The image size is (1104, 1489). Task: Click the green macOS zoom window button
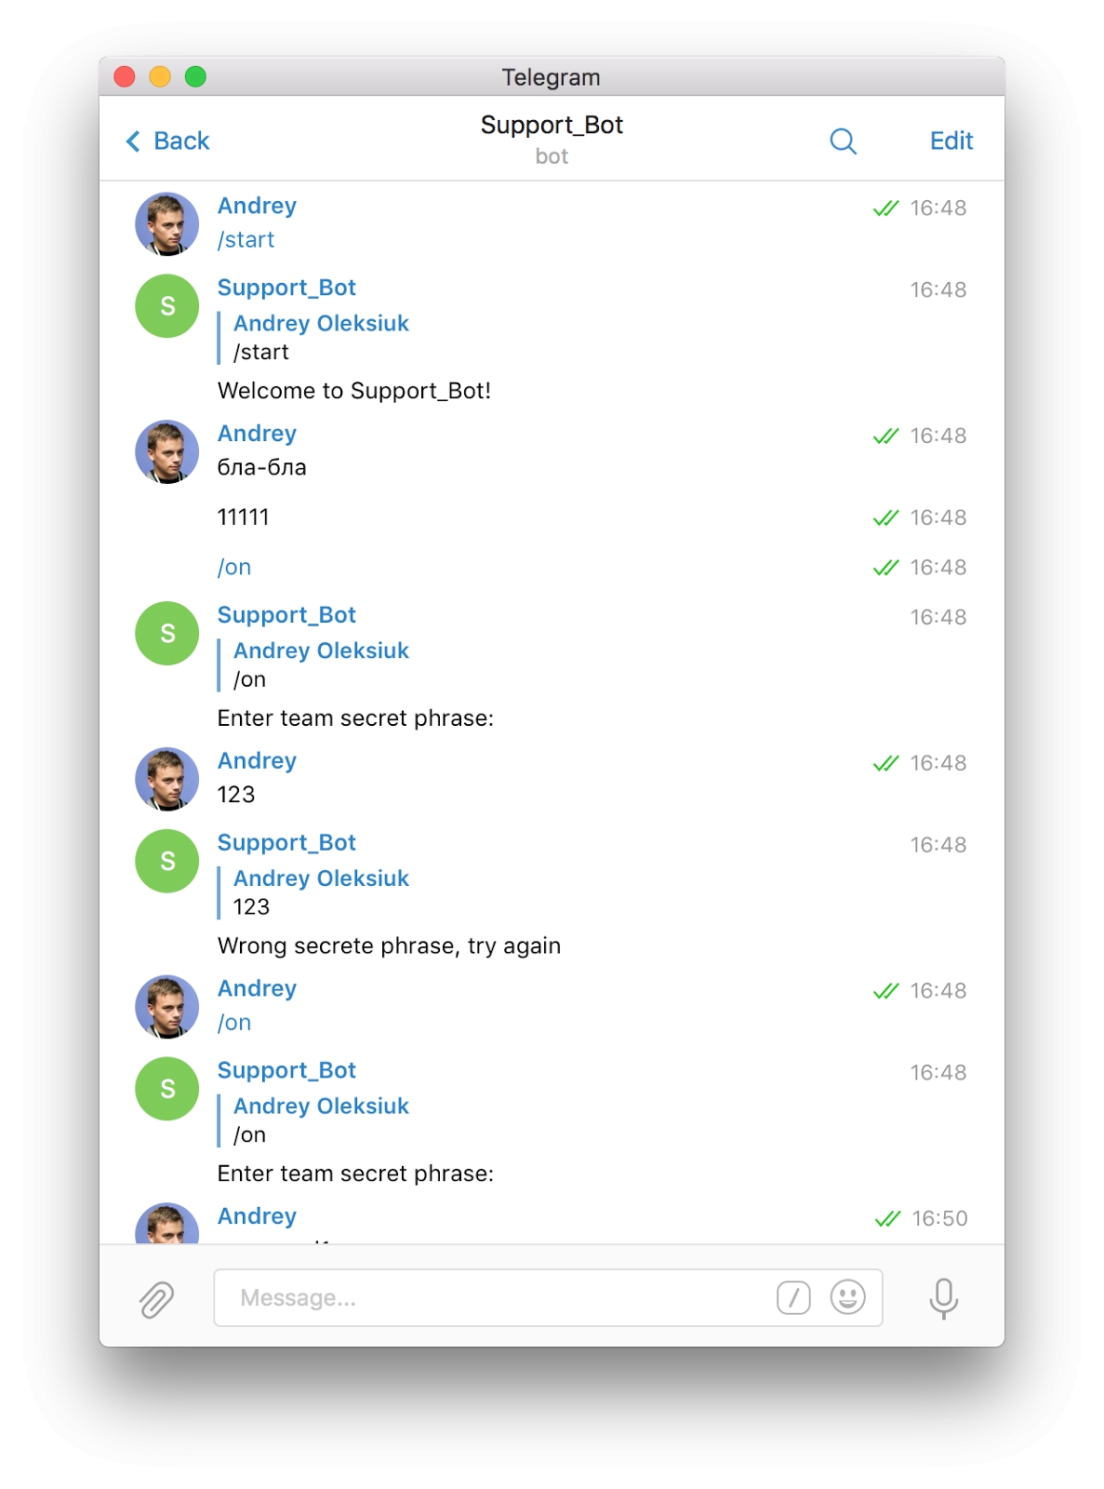point(195,76)
